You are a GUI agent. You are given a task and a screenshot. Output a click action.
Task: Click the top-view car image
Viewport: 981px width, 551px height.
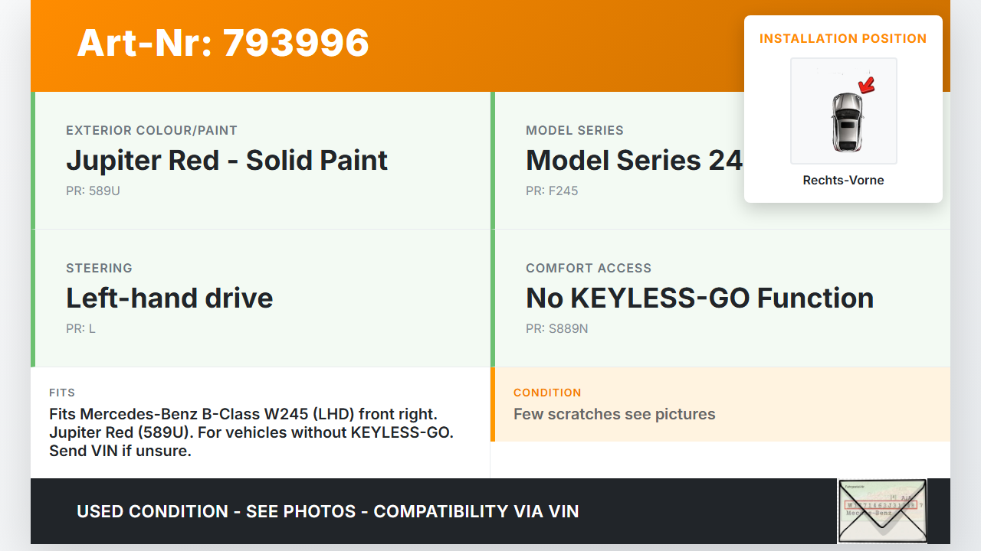pos(845,121)
